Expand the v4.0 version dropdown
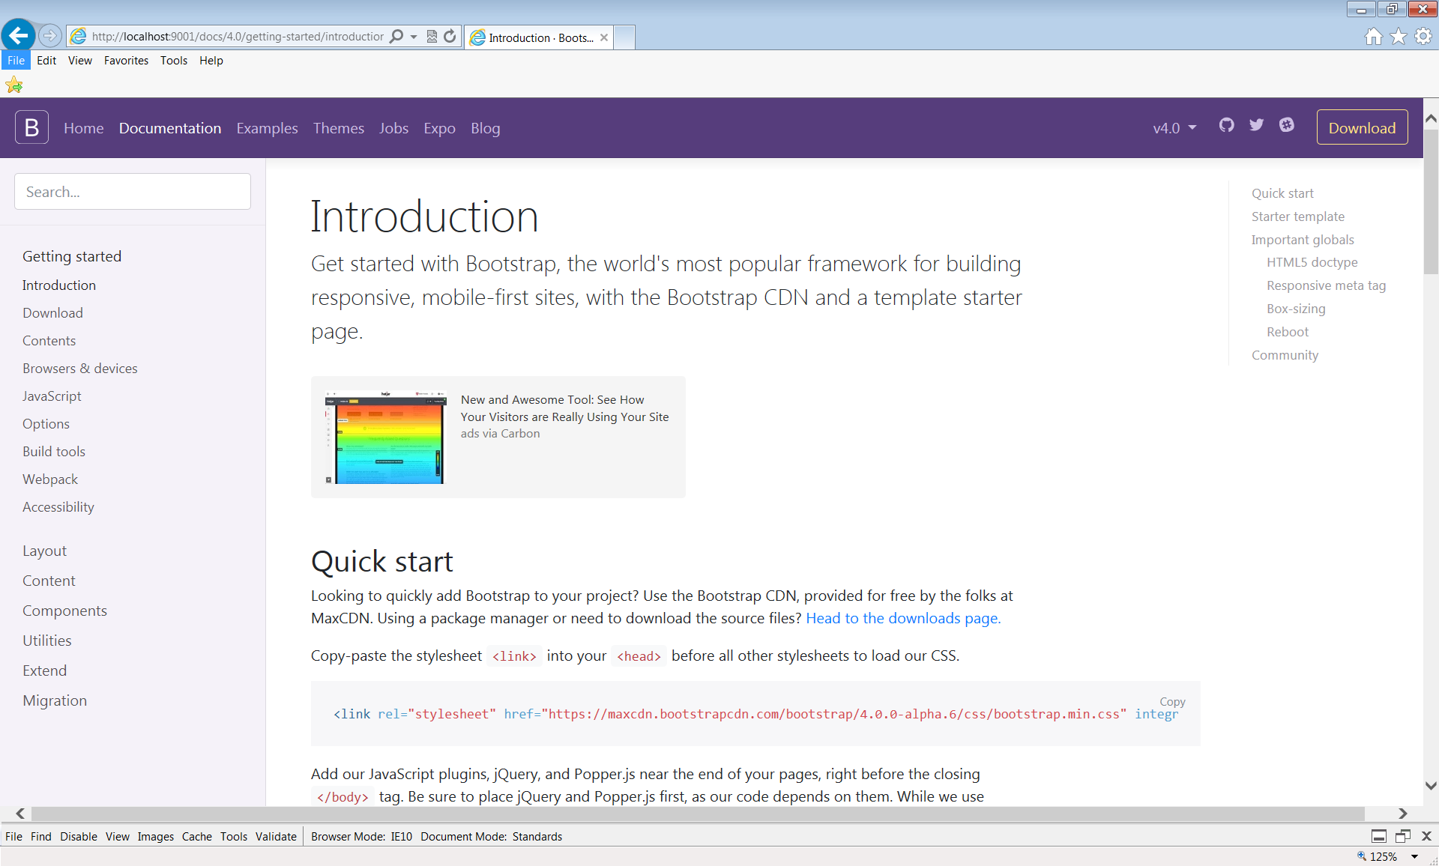The image size is (1439, 866). coord(1174,128)
